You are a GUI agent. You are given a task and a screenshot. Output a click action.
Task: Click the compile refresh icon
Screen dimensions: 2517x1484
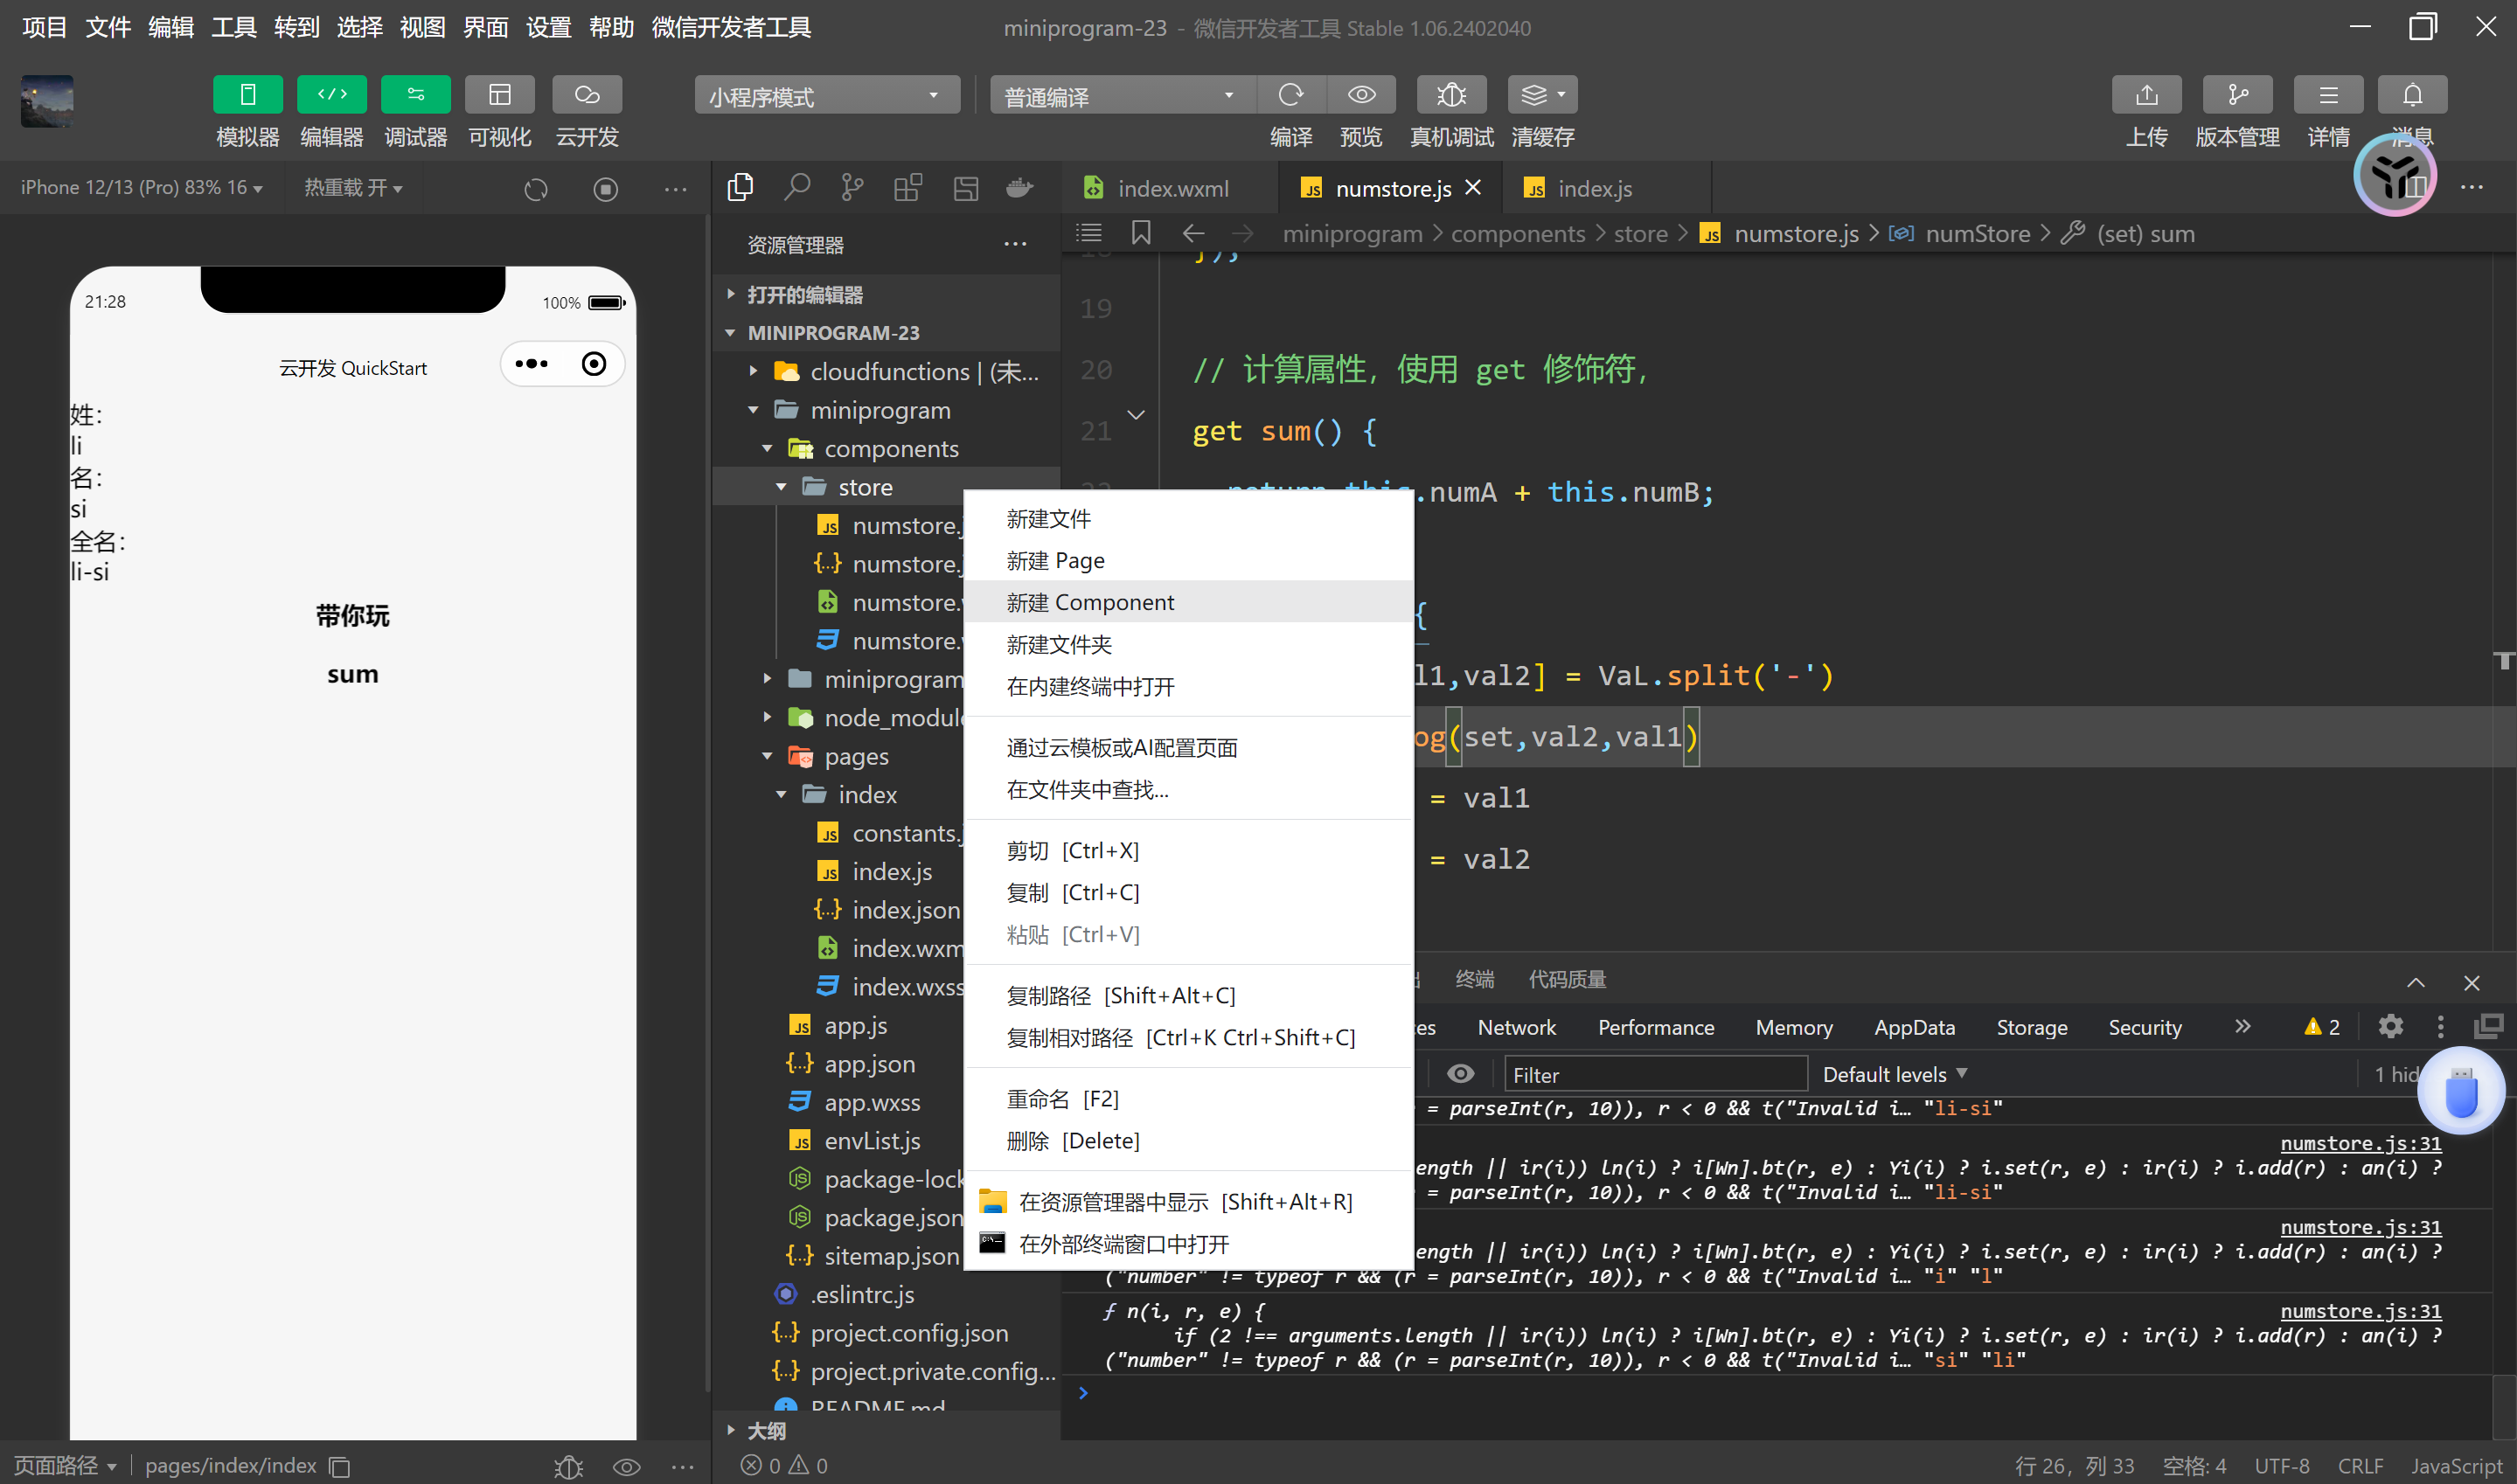tap(1290, 95)
